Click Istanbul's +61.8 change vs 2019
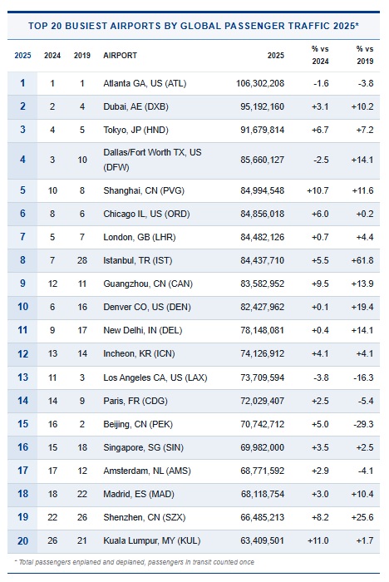The image size is (389, 582). click(x=362, y=260)
